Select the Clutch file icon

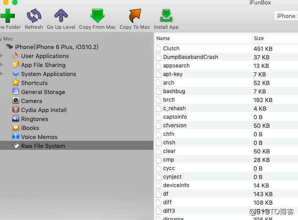point(159,49)
